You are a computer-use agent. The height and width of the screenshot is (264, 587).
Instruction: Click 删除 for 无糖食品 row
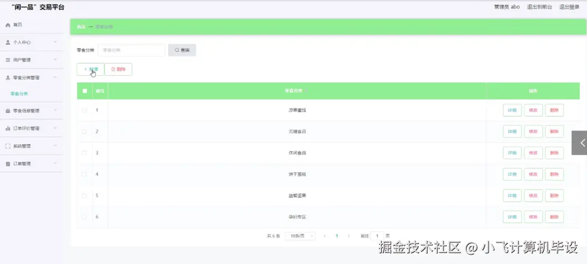tap(554, 131)
